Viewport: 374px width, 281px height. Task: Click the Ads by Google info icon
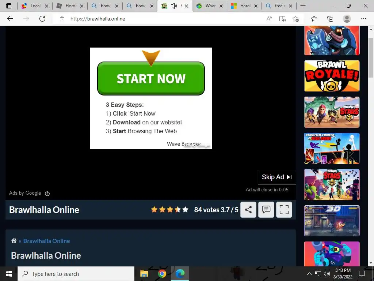coord(47,194)
